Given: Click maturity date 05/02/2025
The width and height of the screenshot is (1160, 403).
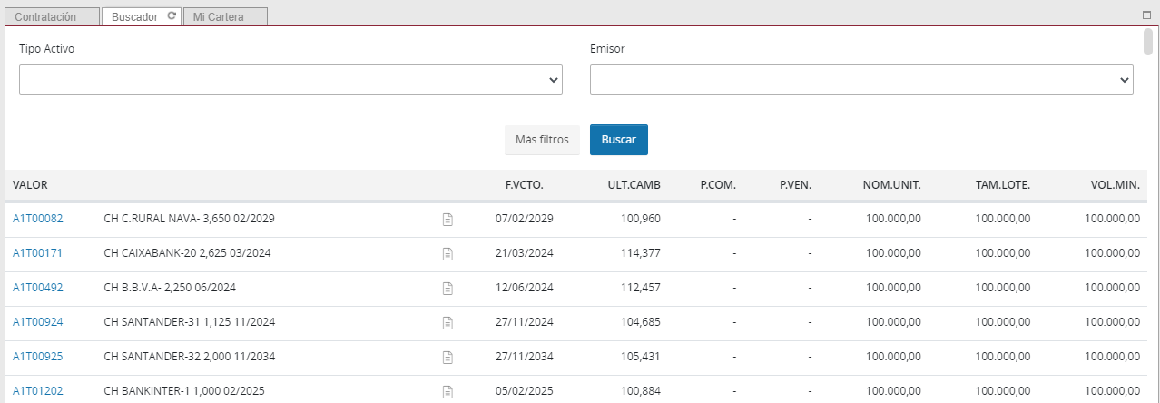Looking at the screenshot, I should click(x=525, y=391).
